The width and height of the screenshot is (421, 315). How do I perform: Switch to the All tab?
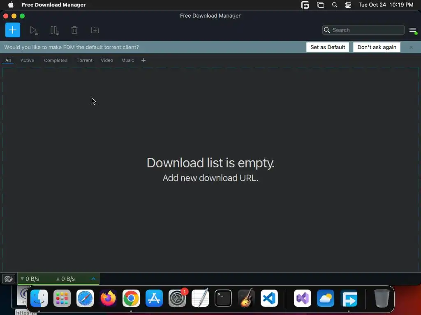tap(8, 60)
